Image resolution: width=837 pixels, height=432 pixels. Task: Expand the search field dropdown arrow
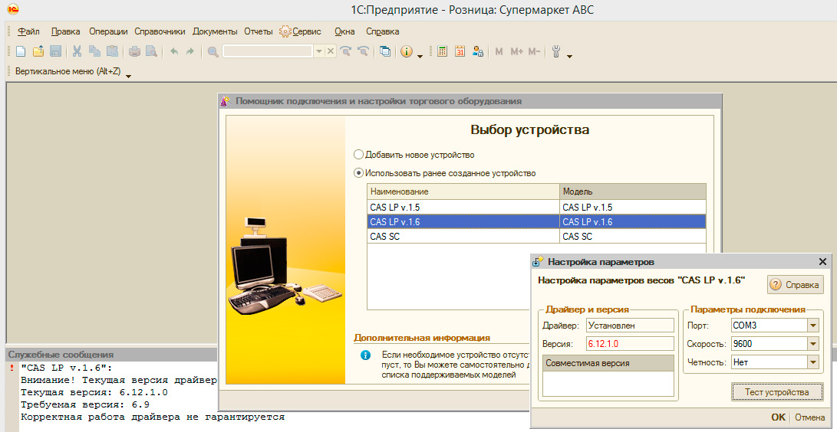click(318, 51)
